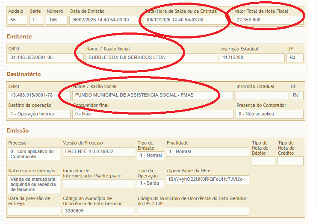Click empty Fato Gerador do IBS / CBS field
This screenshot has height=224, width=316.
(x=193, y=212)
